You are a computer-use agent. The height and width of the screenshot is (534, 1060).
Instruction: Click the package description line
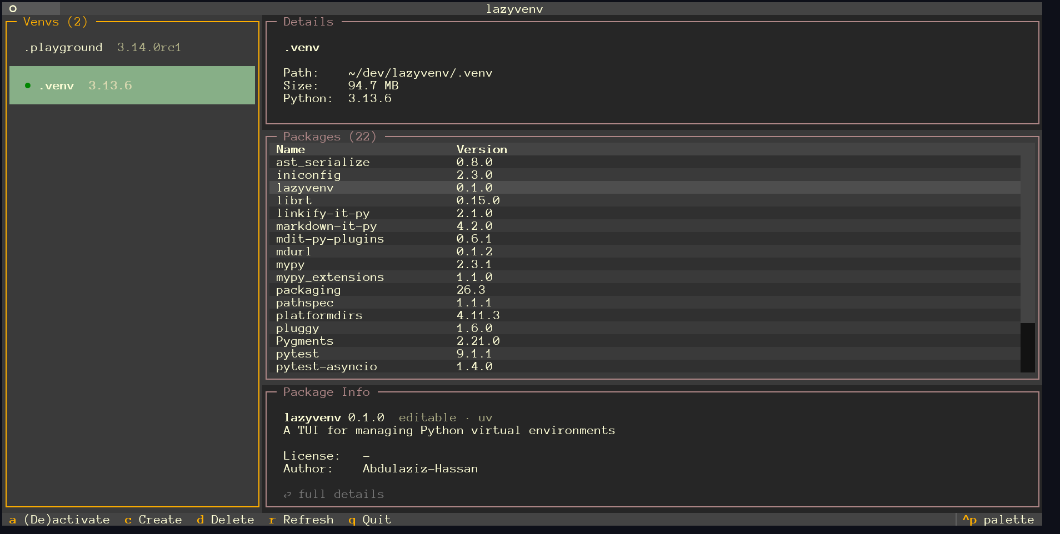click(449, 430)
